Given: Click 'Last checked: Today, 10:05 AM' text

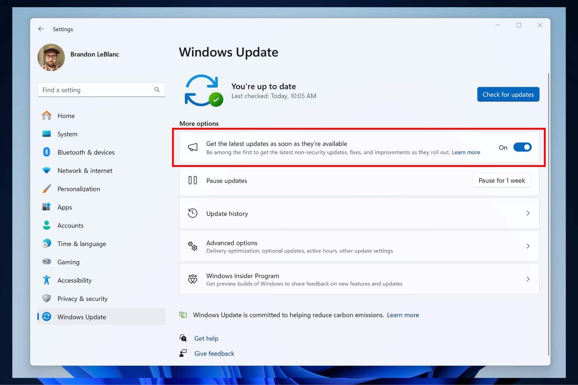Looking at the screenshot, I should pos(274,96).
